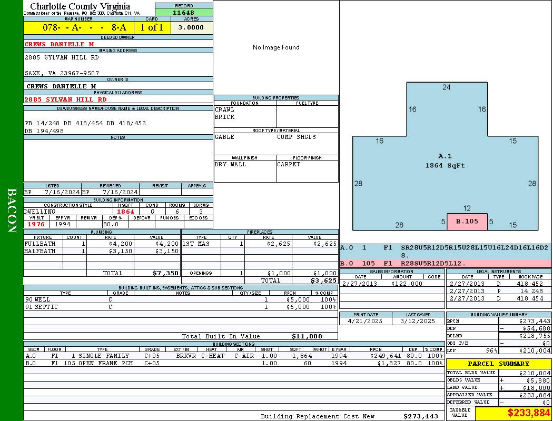This screenshot has height=421, width=553.
Task: Click the yellow PARCEL SUMMARY header
Action: pos(498,364)
